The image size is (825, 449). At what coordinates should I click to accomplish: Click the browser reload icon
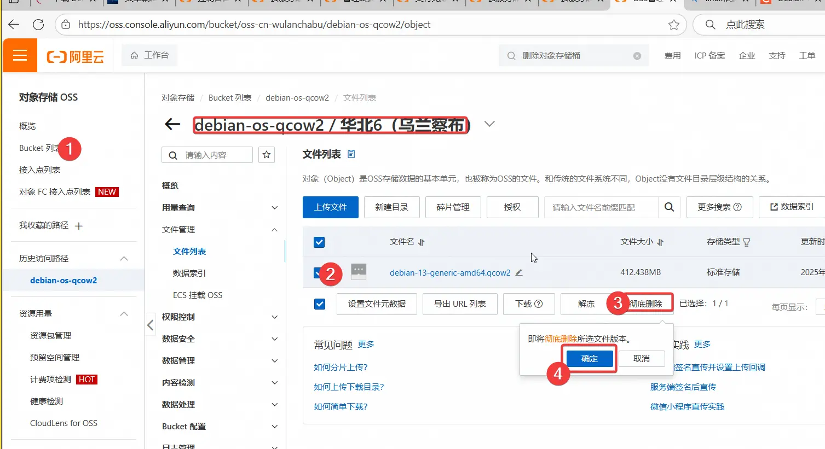(38, 25)
